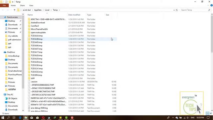Open the Share ribbon tab
Image resolution: width=213 pixels, height=120 pixels.
(x=22, y=5)
